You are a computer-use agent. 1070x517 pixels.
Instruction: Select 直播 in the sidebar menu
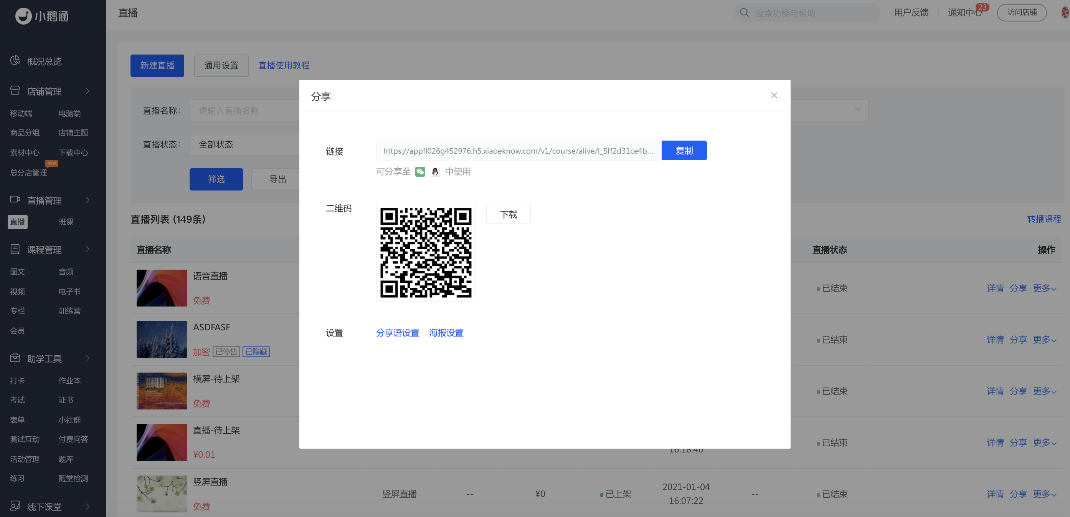pos(17,222)
